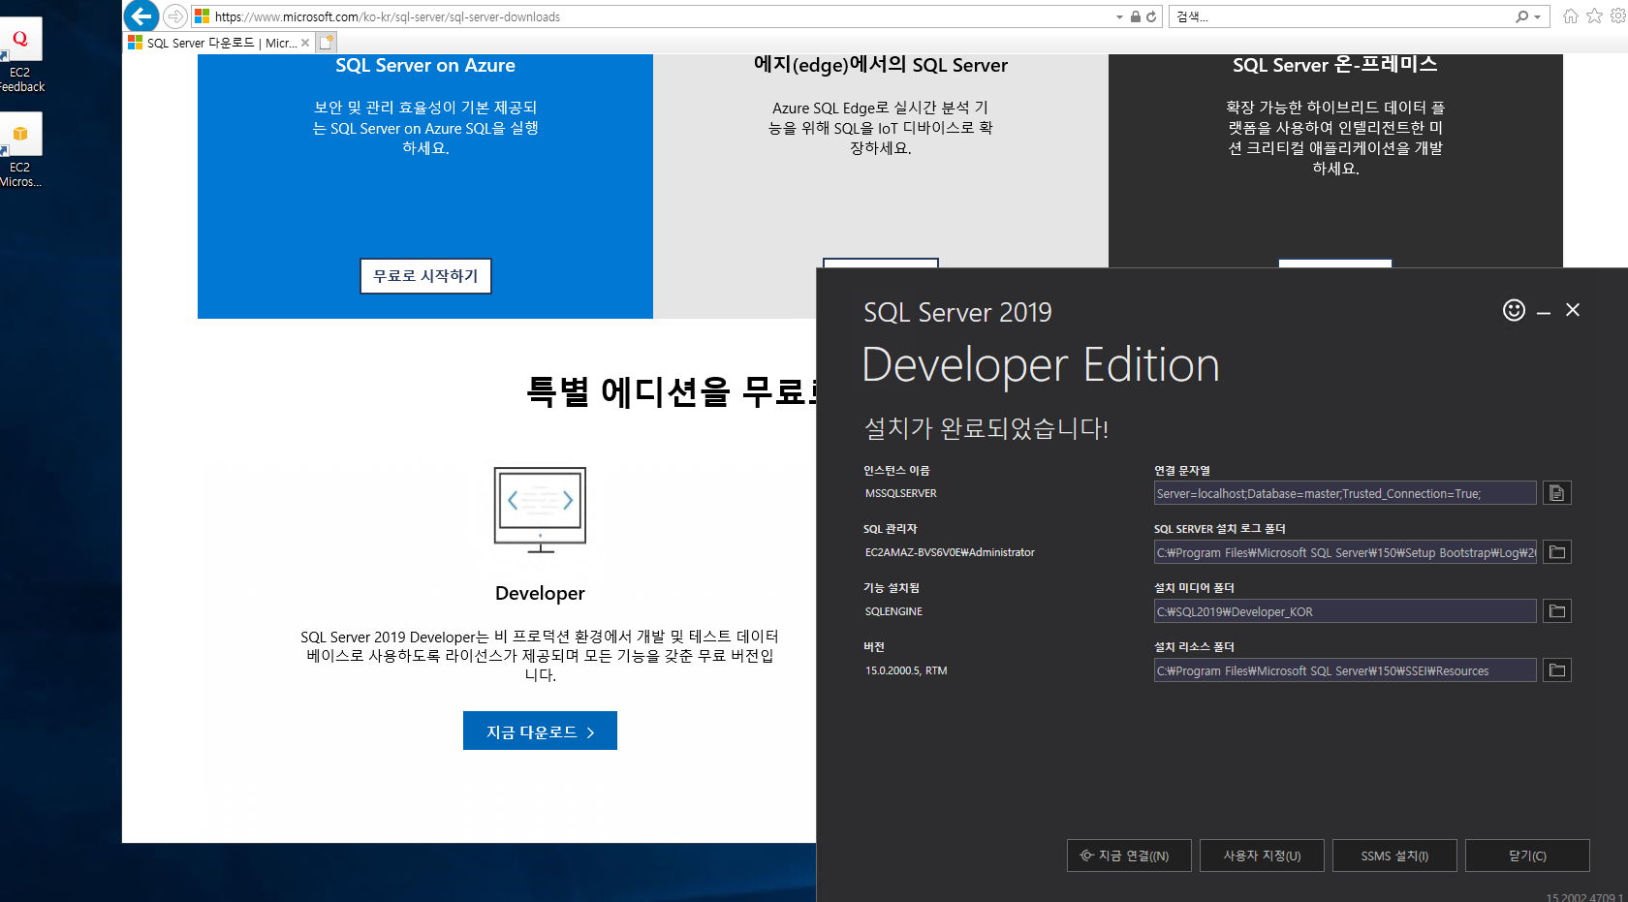Click the connection string text field
This screenshot has height=902, width=1628.
pos(1345,493)
